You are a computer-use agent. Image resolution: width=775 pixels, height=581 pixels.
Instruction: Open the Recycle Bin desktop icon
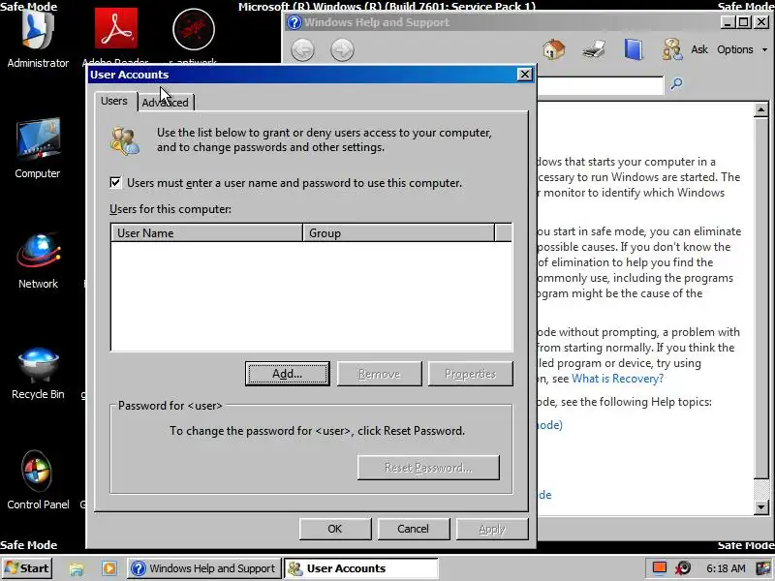(x=38, y=374)
